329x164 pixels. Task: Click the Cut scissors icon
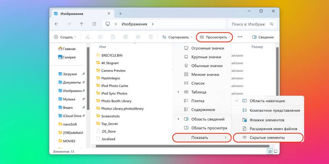[88, 37]
